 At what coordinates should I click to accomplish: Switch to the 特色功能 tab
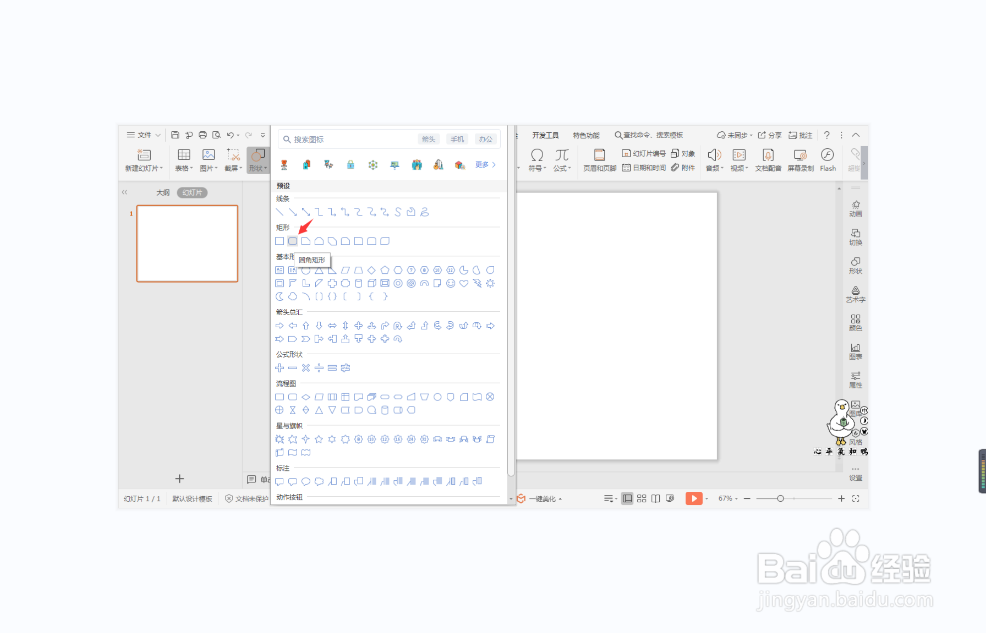[x=586, y=136]
